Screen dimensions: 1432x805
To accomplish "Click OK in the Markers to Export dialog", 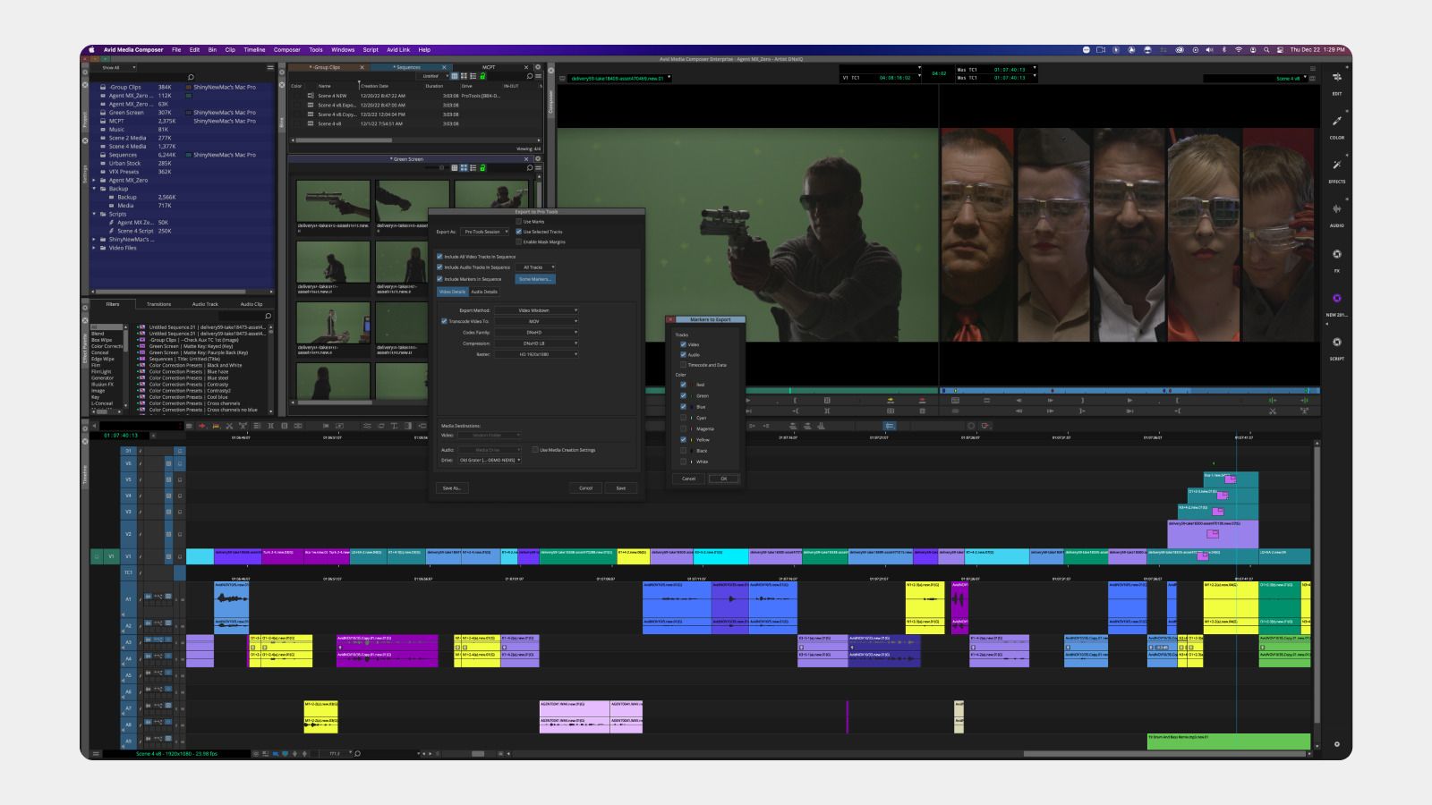I will point(724,479).
